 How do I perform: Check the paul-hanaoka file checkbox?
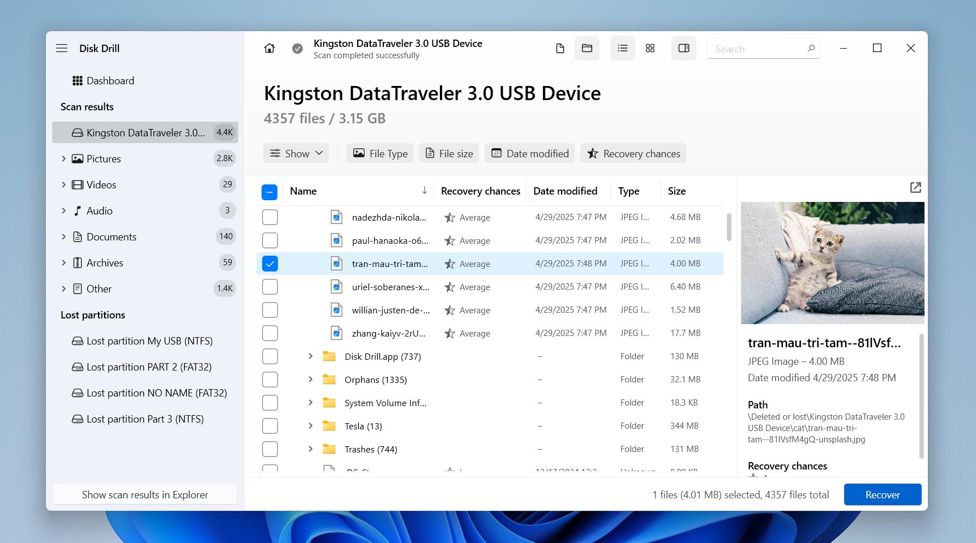(x=270, y=240)
